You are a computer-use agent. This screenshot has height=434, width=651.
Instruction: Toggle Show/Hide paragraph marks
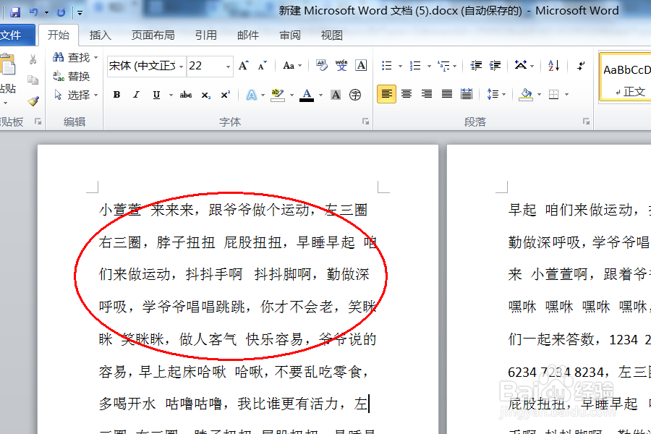tap(582, 65)
